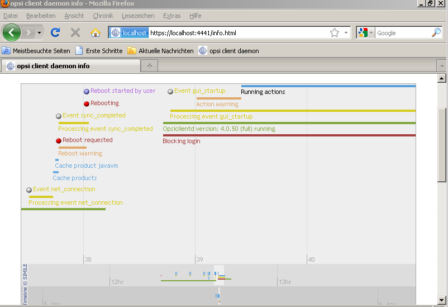
Task: Open the Datei menu
Action: (11, 16)
